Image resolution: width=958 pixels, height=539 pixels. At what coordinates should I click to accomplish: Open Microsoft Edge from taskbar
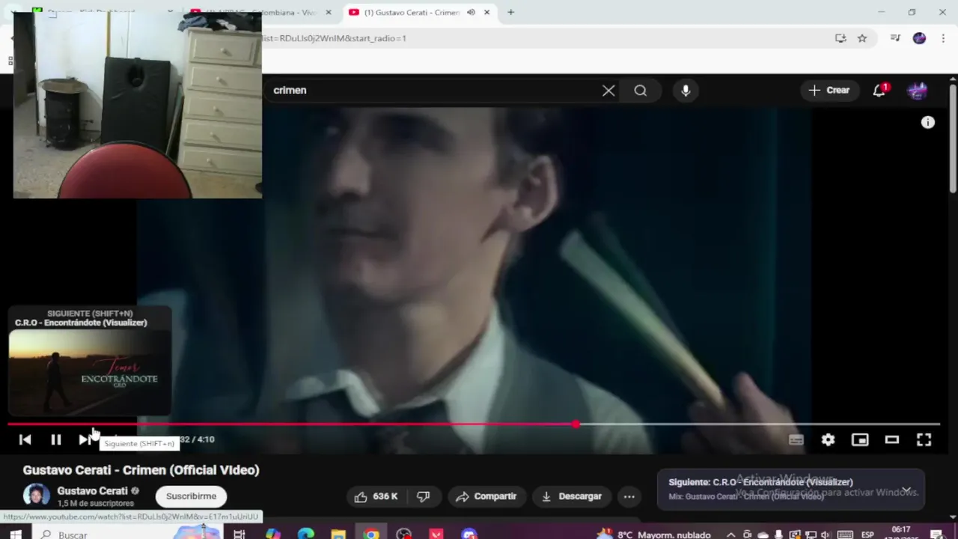point(305,534)
